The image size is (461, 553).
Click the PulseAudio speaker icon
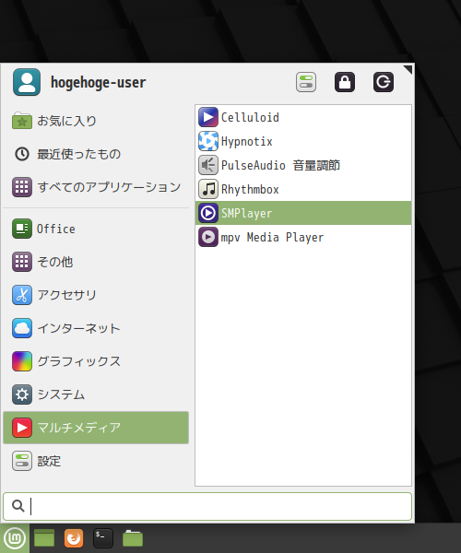coord(208,165)
